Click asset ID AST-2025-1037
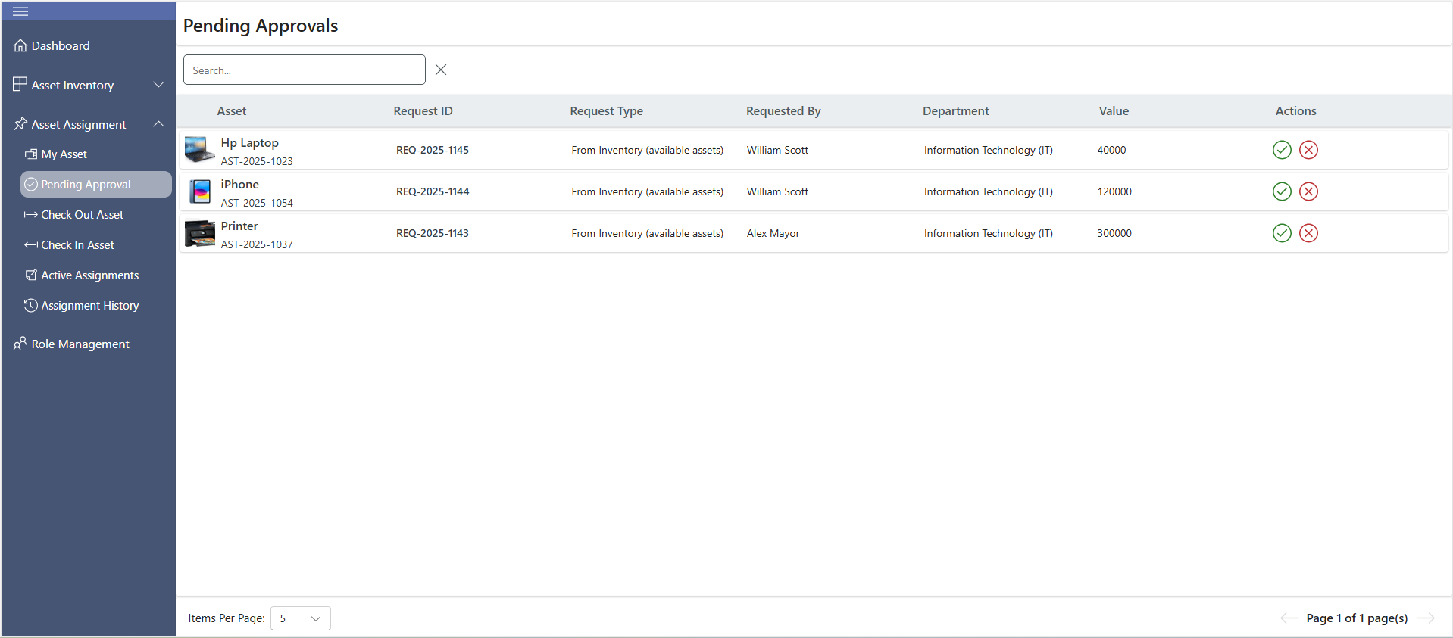The height and width of the screenshot is (638, 1453). [257, 244]
